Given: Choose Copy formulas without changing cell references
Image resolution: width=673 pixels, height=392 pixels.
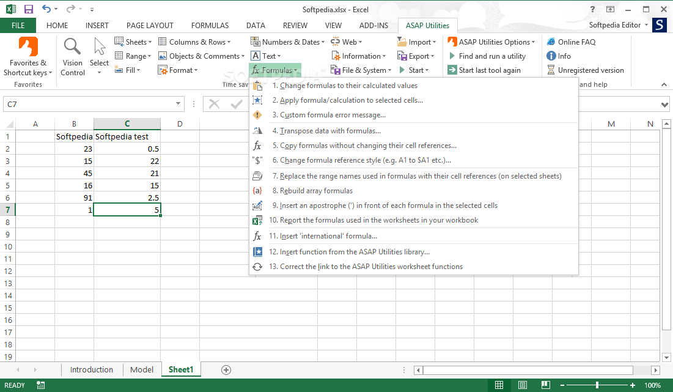Looking at the screenshot, I should pyautogui.click(x=414, y=145).
